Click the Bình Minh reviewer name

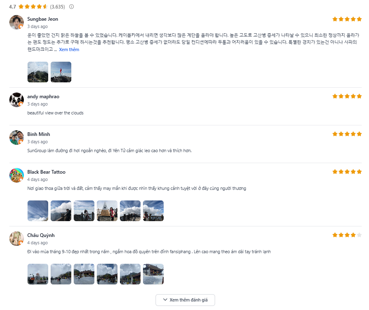coord(38,134)
